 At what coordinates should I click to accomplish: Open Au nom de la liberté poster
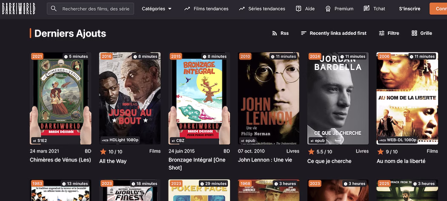coord(407,98)
